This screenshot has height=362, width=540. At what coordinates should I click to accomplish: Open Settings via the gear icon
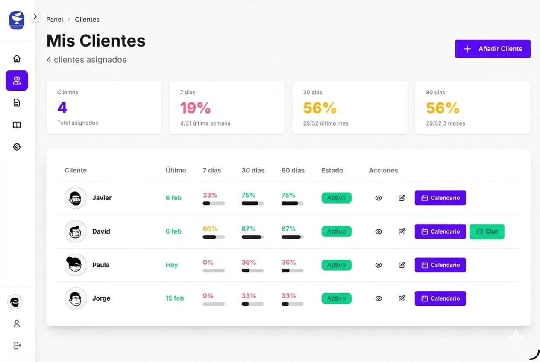pos(16,146)
